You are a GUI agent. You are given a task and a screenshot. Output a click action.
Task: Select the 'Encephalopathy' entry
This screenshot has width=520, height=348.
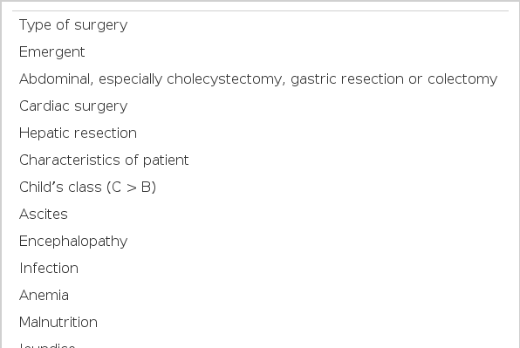[73, 242]
